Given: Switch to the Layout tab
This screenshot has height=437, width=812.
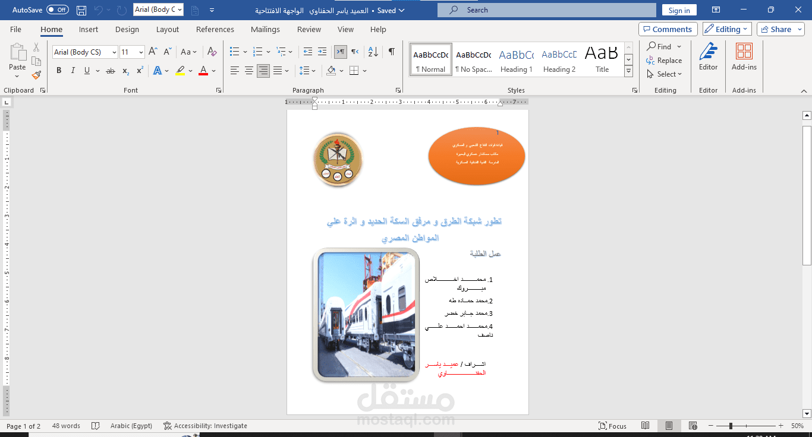Looking at the screenshot, I should tap(168, 29).
